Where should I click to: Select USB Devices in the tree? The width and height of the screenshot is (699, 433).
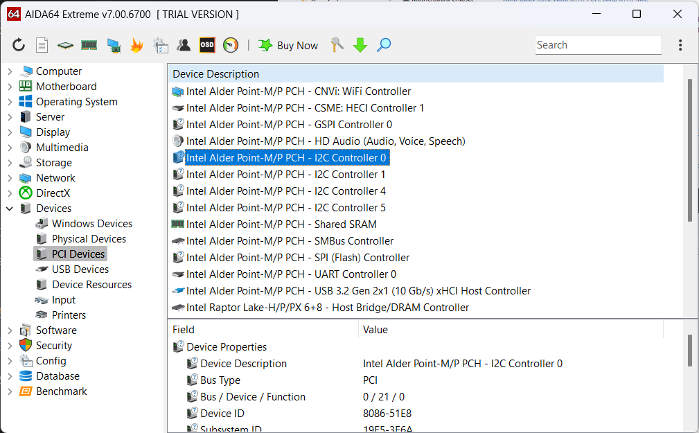pyautogui.click(x=80, y=269)
